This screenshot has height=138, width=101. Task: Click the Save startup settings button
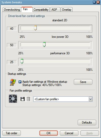pyautogui.click(x=83, y=82)
